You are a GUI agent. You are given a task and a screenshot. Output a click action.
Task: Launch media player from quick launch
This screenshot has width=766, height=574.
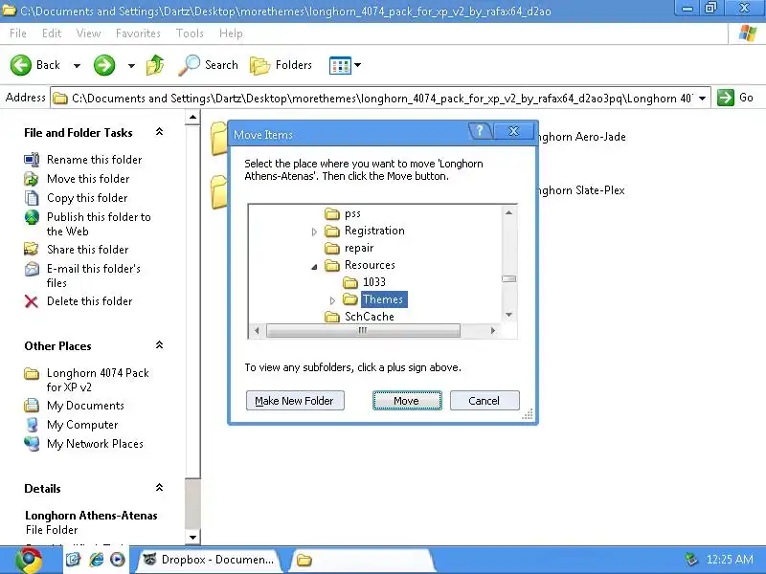118,560
